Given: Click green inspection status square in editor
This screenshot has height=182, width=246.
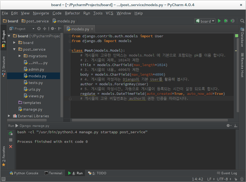Looking at the screenshot, I should (x=237, y=36).
